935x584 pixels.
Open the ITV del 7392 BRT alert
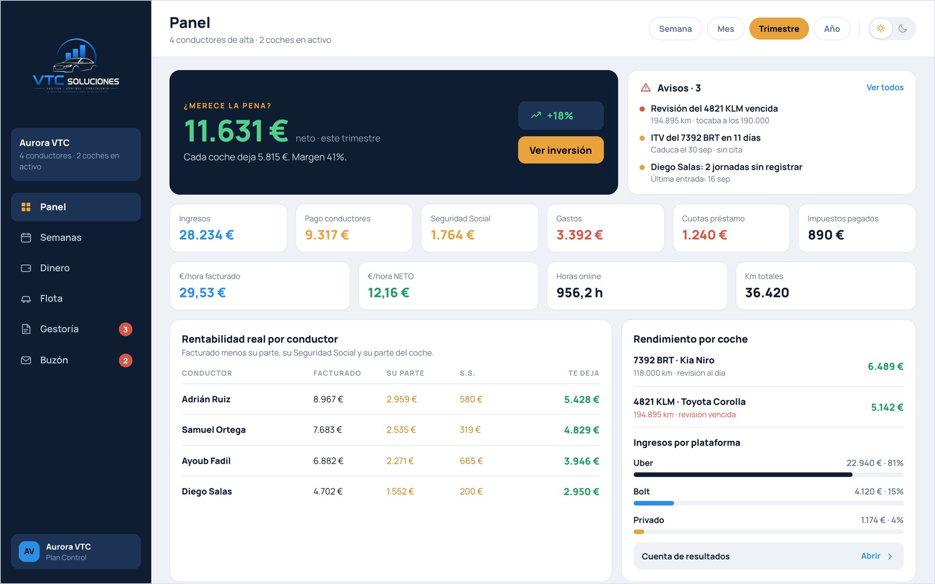771,143
